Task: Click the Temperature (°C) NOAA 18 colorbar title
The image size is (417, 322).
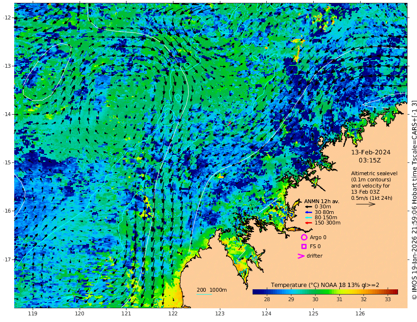Action: (x=325, y=285)
